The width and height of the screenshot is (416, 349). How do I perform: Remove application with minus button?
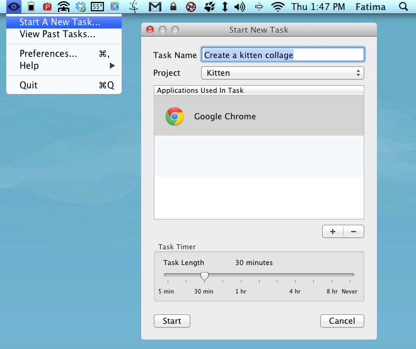click(354, 232)
